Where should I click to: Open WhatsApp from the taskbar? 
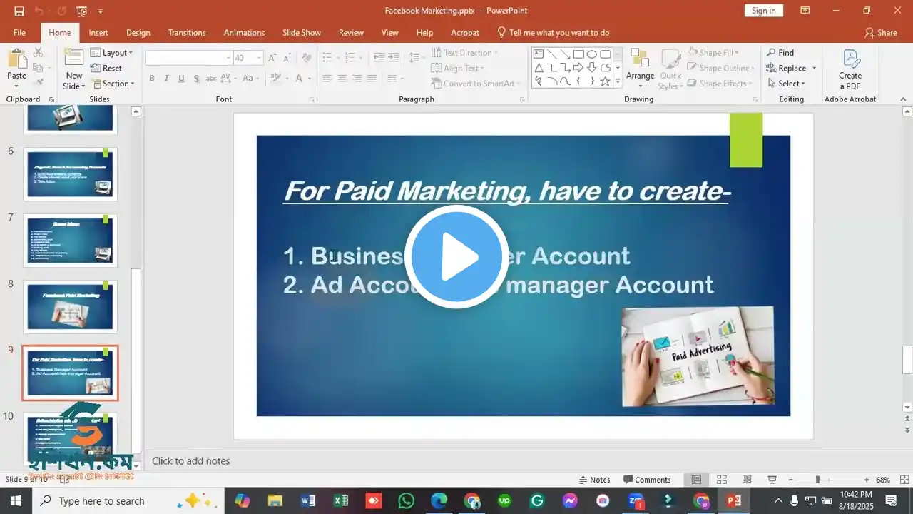(x=406, y=501)
